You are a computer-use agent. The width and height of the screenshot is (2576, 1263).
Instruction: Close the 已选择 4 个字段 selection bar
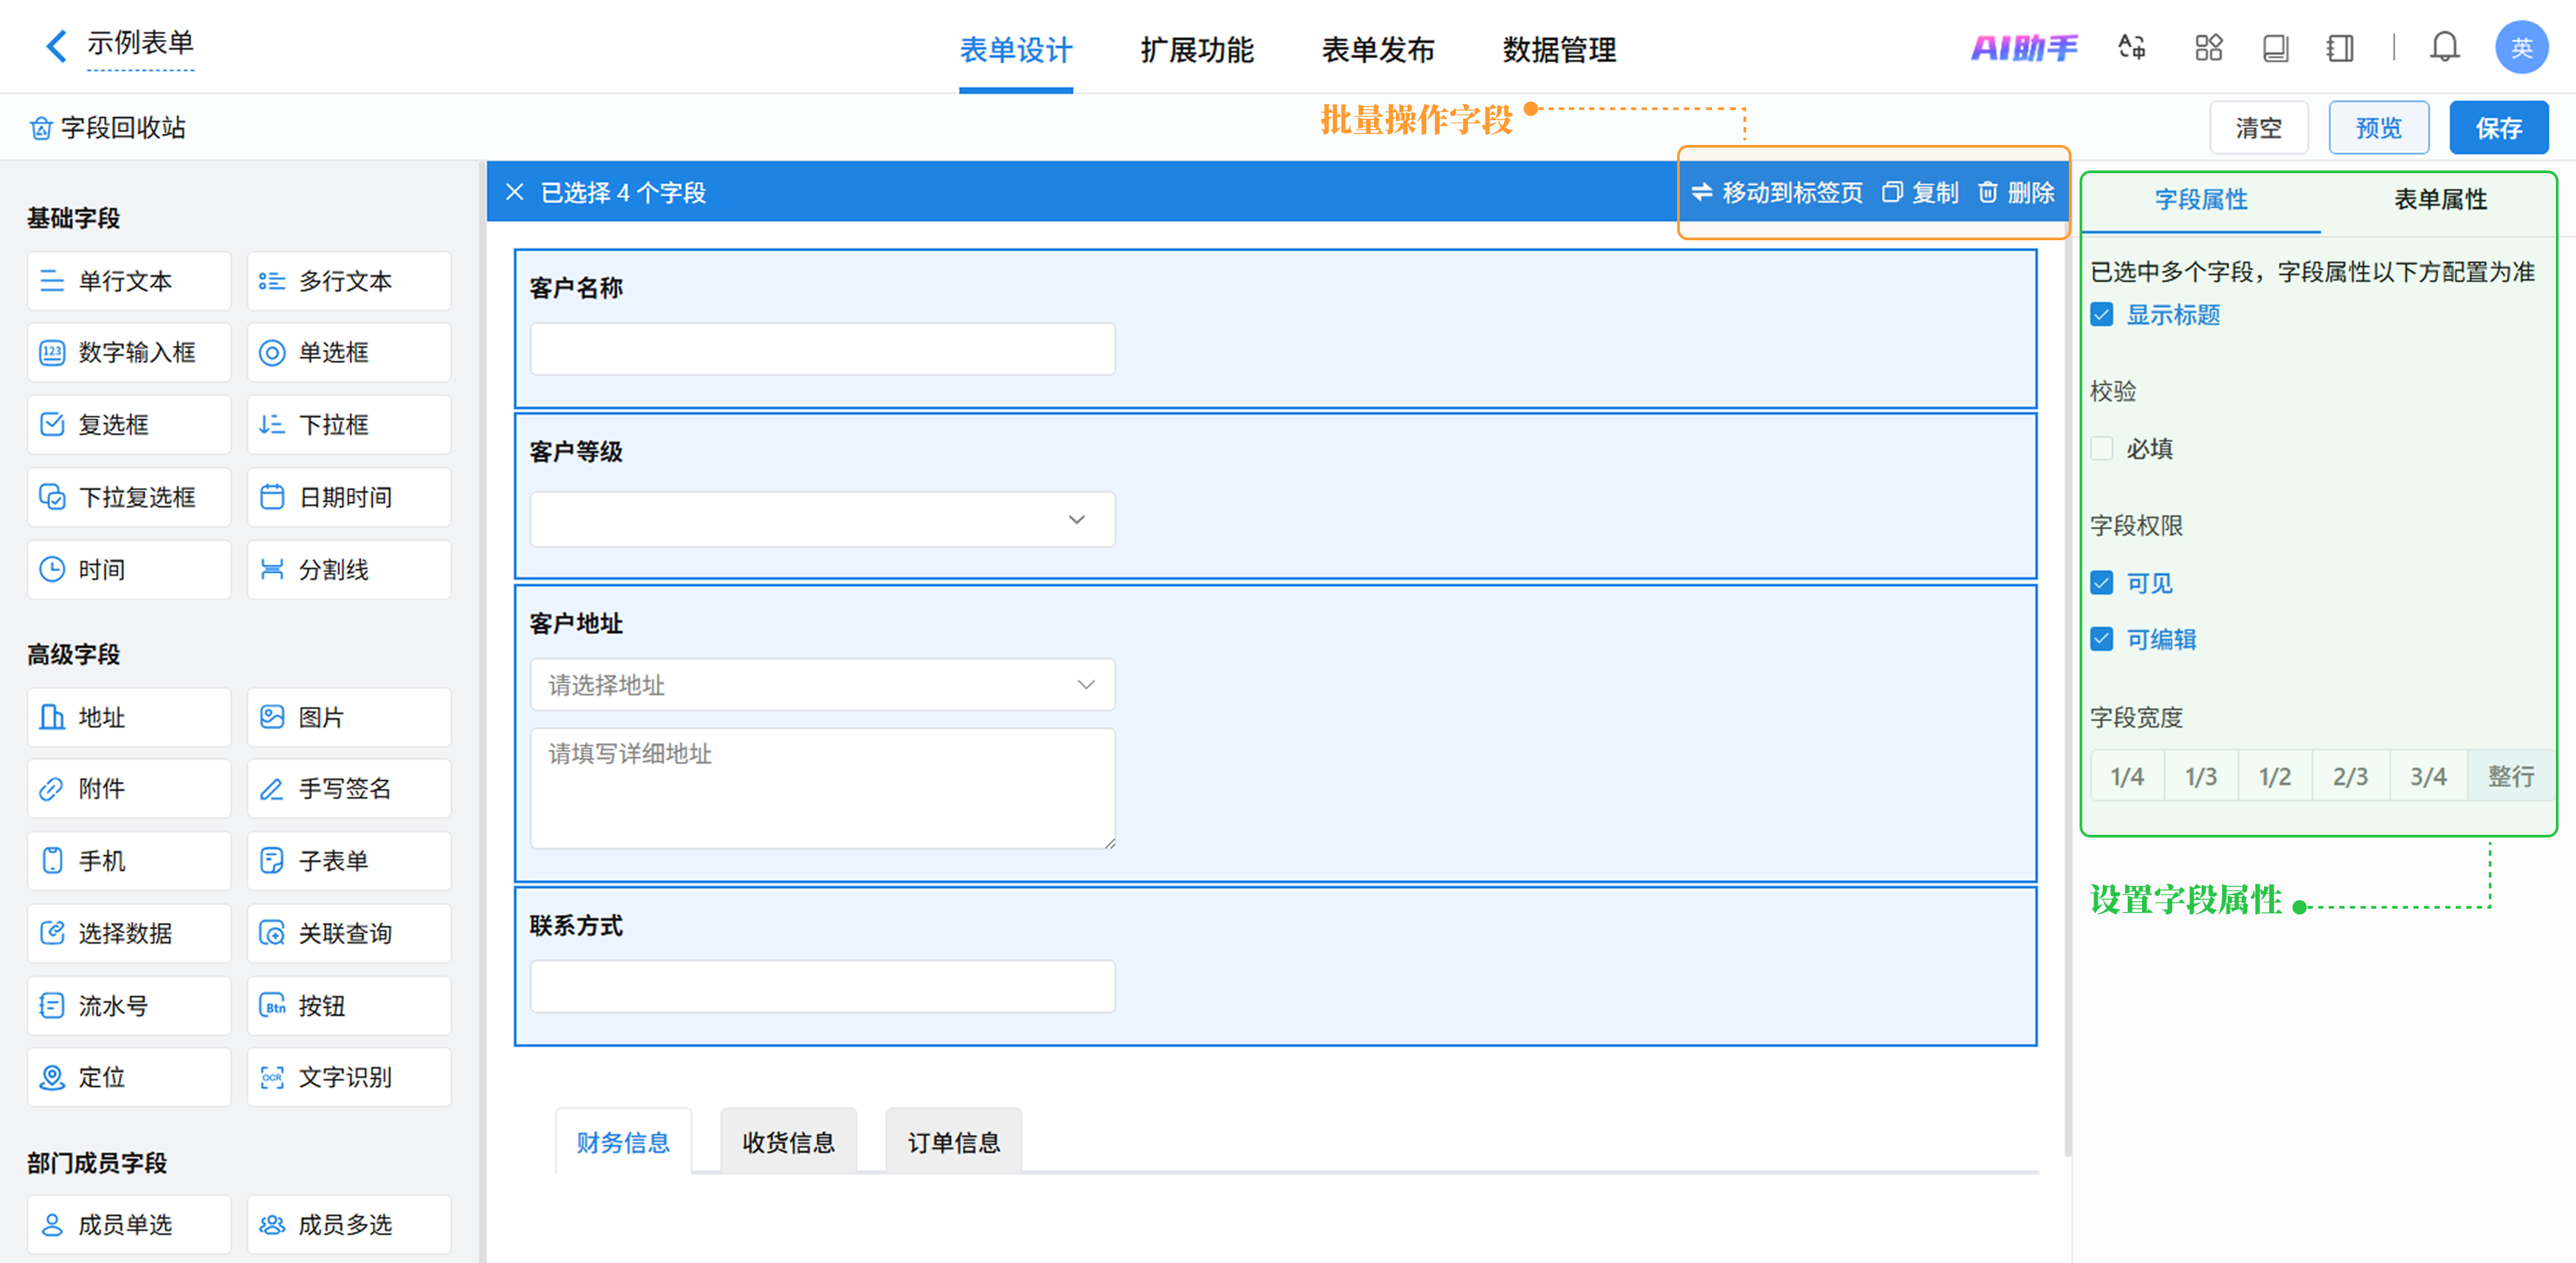[x=514, y=192]
